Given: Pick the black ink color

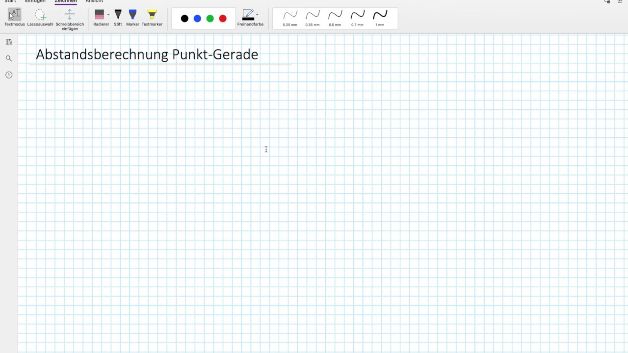Looking at the screenshot, I should pyautogui.click(x=184, y=19).
